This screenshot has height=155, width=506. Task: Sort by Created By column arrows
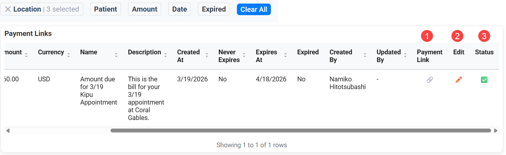pos(365,55)
